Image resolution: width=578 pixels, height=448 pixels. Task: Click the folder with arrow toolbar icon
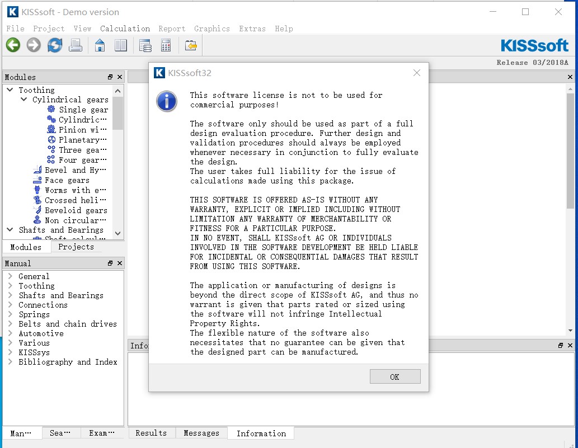[191, 45]
